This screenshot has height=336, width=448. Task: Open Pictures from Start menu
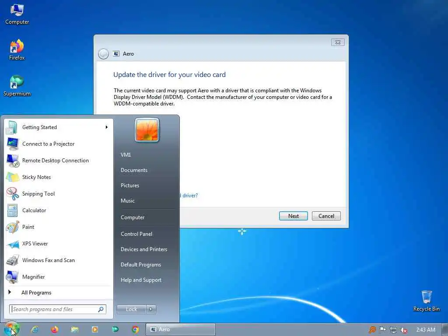pyautogui.click(x=129, y=185)
